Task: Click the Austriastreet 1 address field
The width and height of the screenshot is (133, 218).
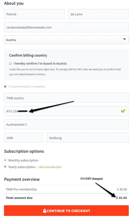Action: click(66, 124)
